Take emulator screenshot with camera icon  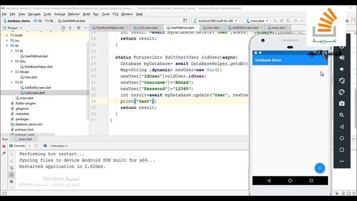(342, 104)
